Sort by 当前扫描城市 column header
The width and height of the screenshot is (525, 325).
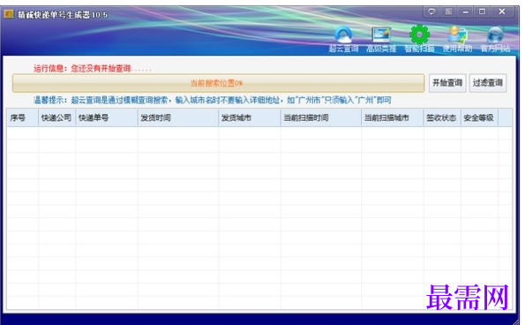[393, 117]
